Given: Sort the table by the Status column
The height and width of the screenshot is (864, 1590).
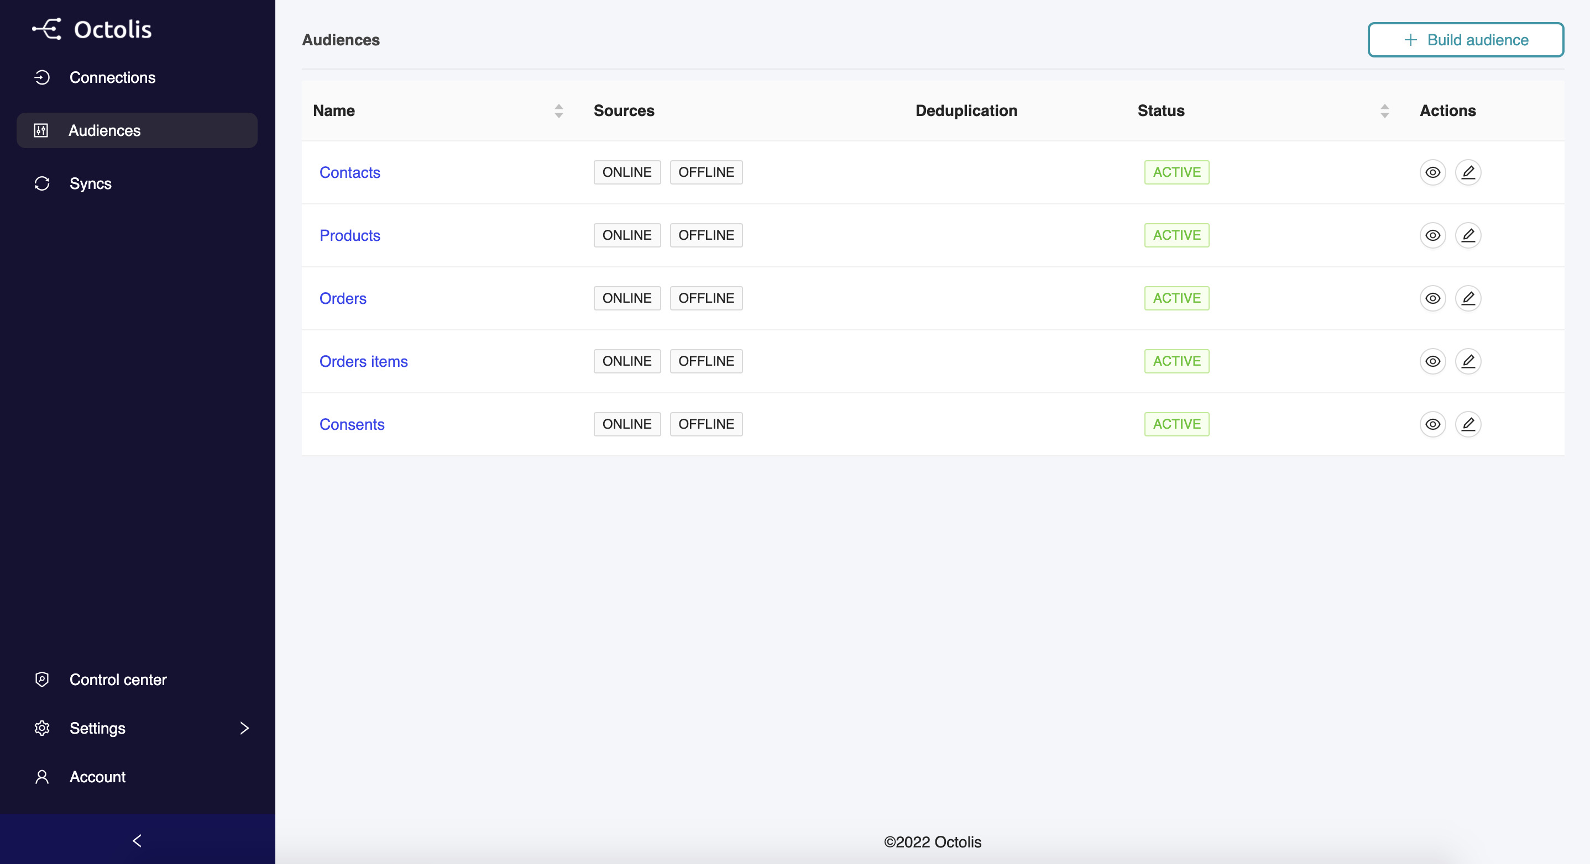Looking at the screenshot, I should click(1384, 111).
